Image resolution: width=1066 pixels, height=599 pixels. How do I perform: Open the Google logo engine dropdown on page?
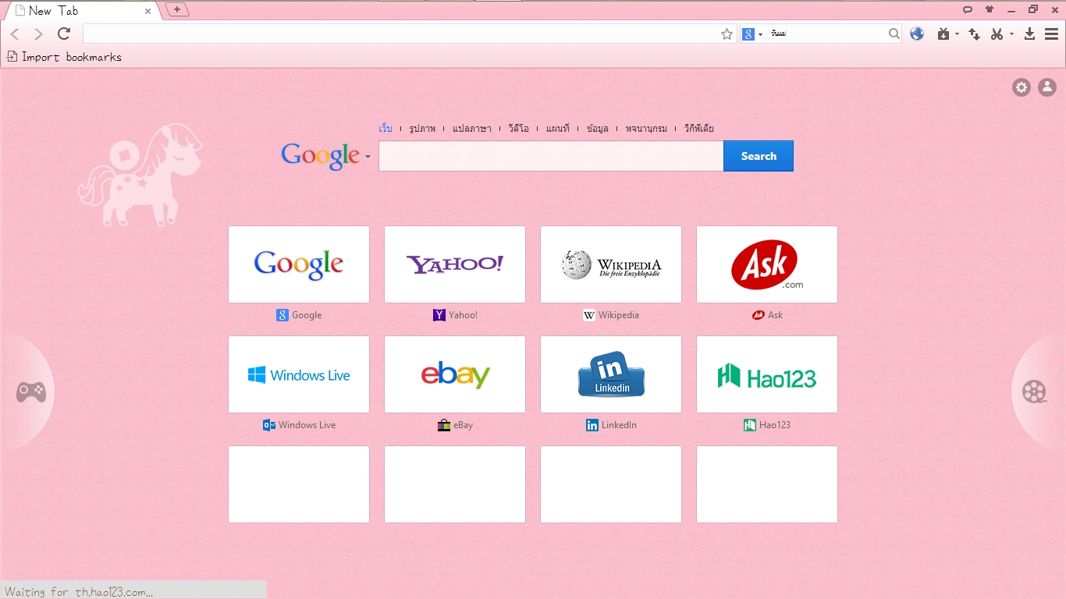click(x=368, y=157)
